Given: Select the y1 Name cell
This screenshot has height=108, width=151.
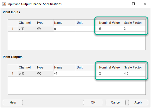Looking at the screenshot, I should tap(64, 73).
